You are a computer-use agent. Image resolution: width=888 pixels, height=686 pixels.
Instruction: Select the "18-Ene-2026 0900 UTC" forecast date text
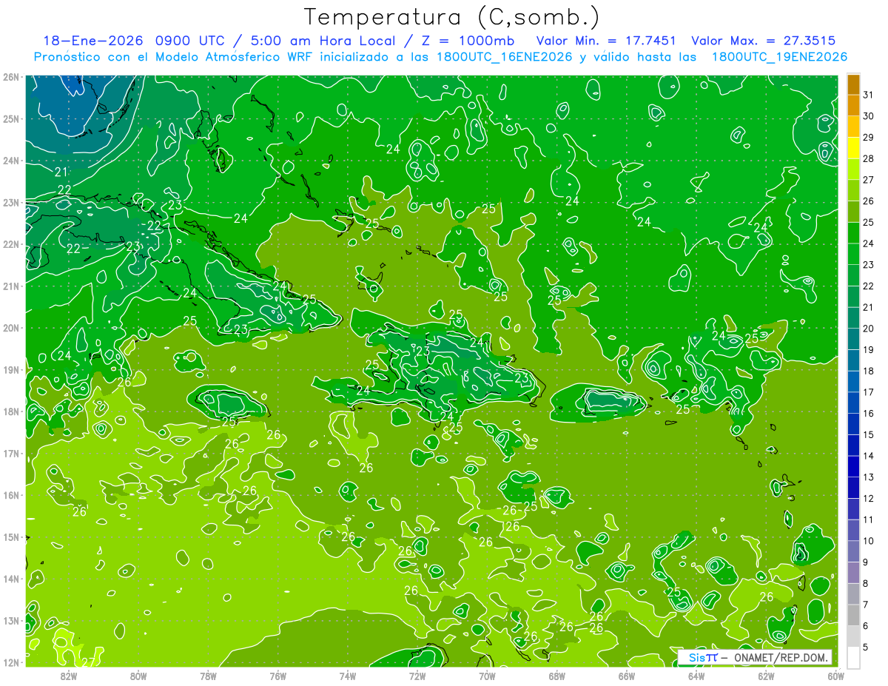pos(134,41)
